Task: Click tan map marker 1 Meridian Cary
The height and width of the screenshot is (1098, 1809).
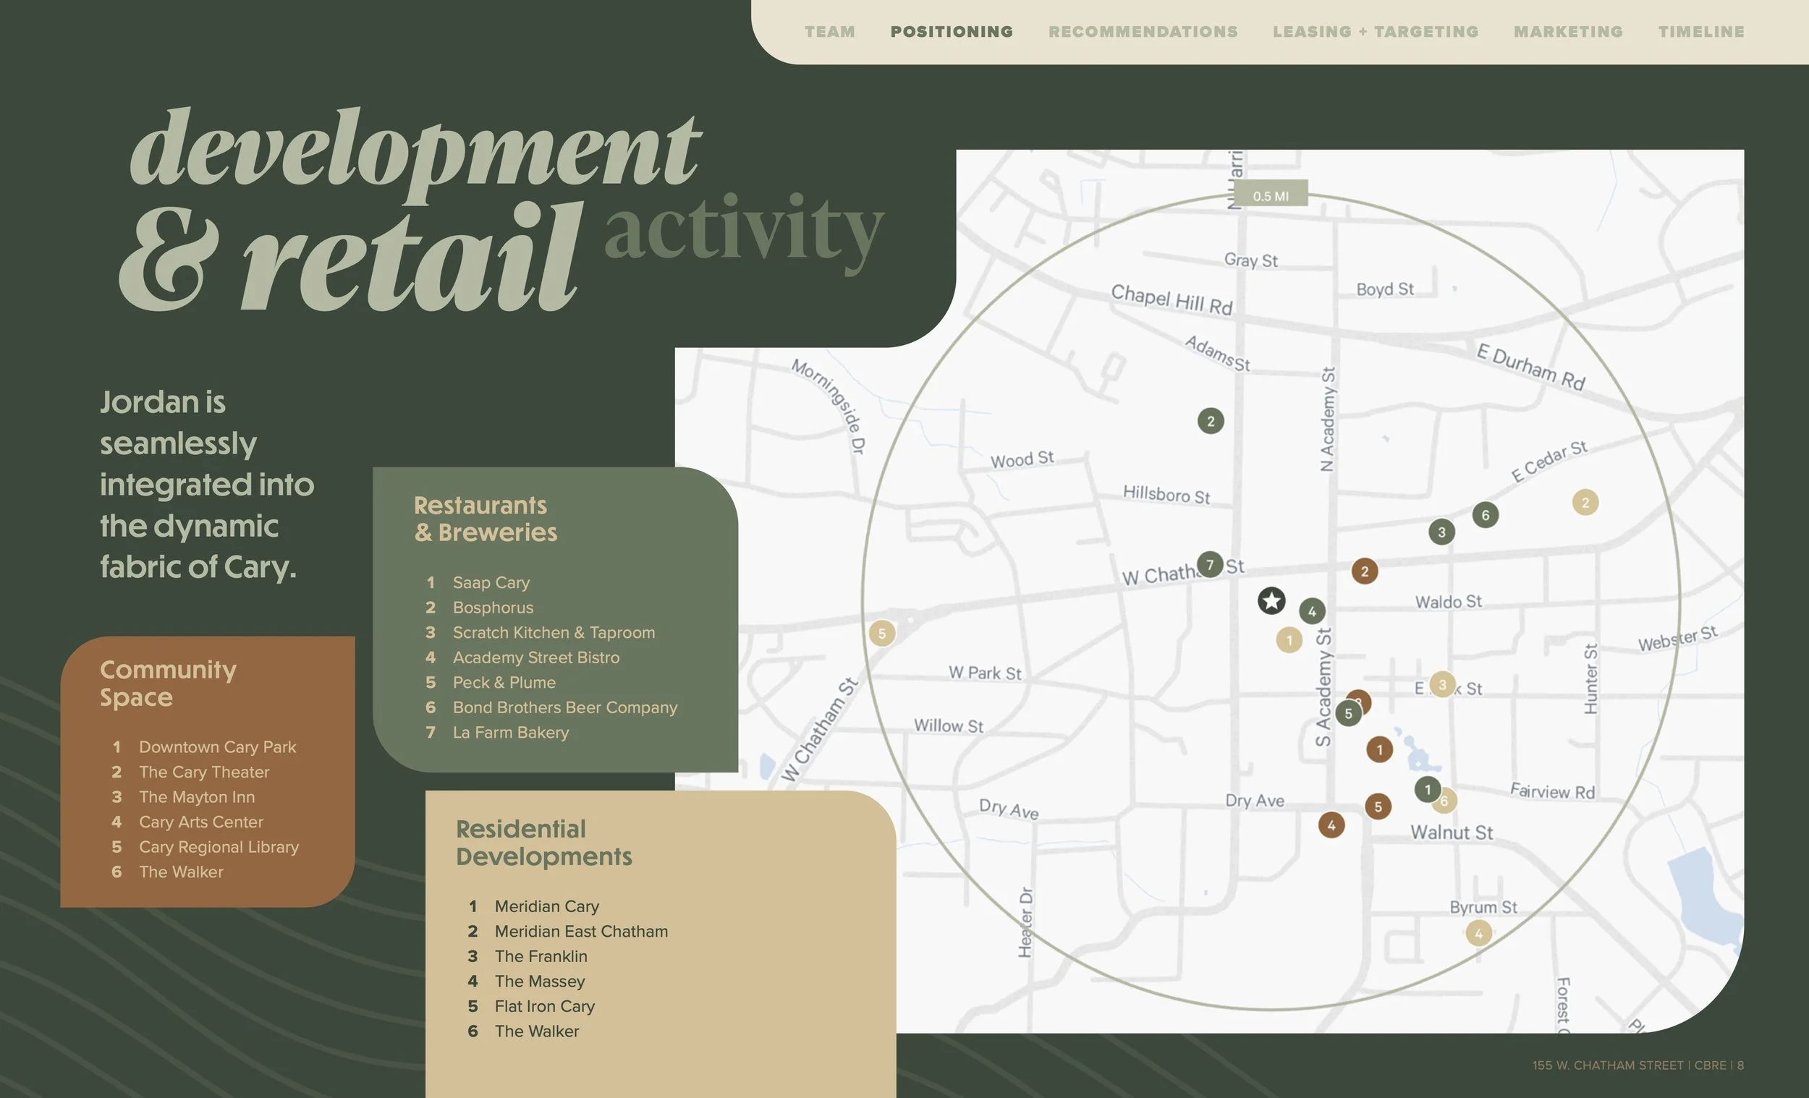Action: (1289, 640)
